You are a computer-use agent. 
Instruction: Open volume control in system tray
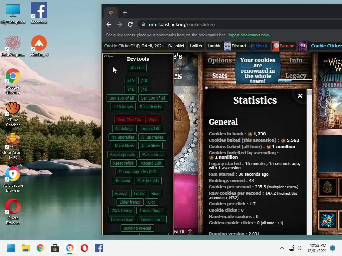pyautogui.click(x=299, y=248)
